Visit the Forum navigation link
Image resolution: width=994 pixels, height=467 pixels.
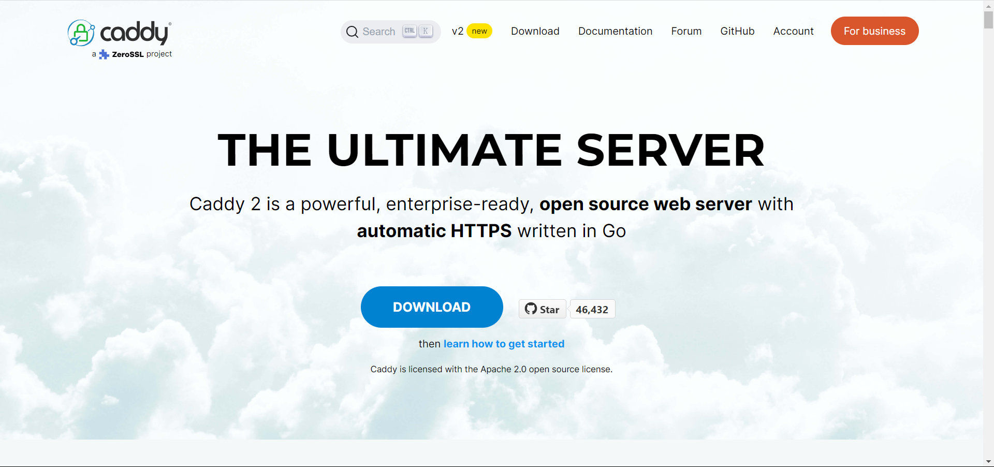(x=686, y=31)
